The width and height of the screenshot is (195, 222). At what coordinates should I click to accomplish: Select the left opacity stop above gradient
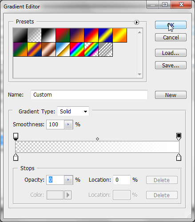[16, 136]
